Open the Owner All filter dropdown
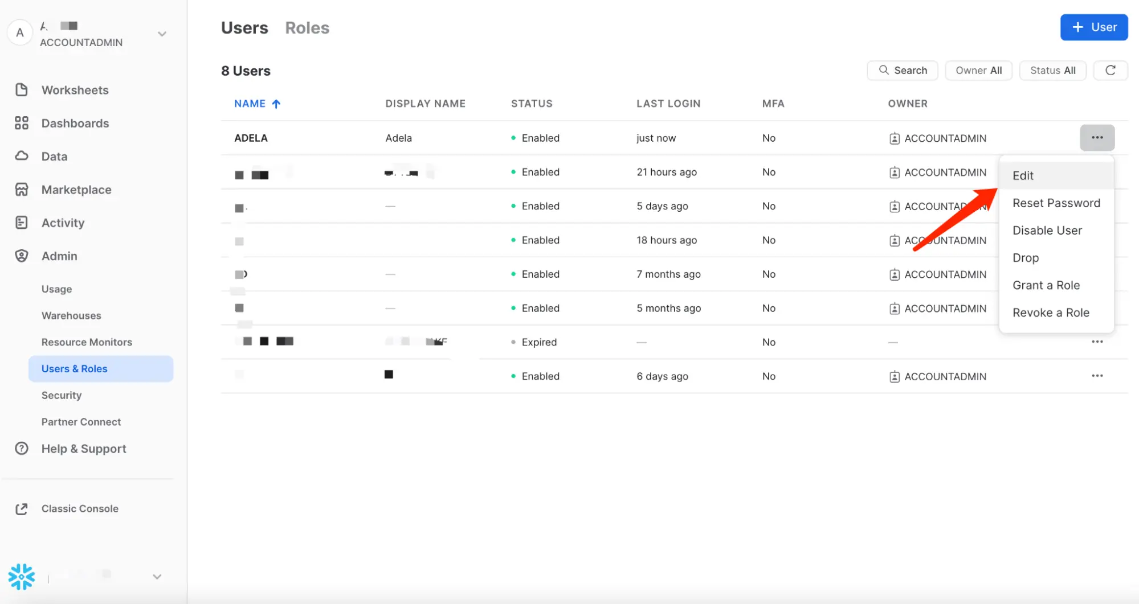This screenshot has width=1139, height=604. (x=978, y=70)
